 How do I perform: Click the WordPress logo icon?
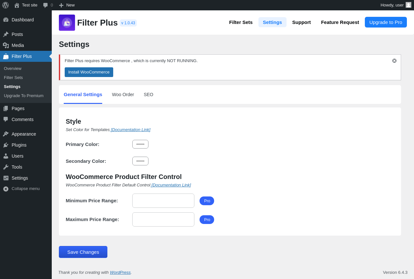5,5
